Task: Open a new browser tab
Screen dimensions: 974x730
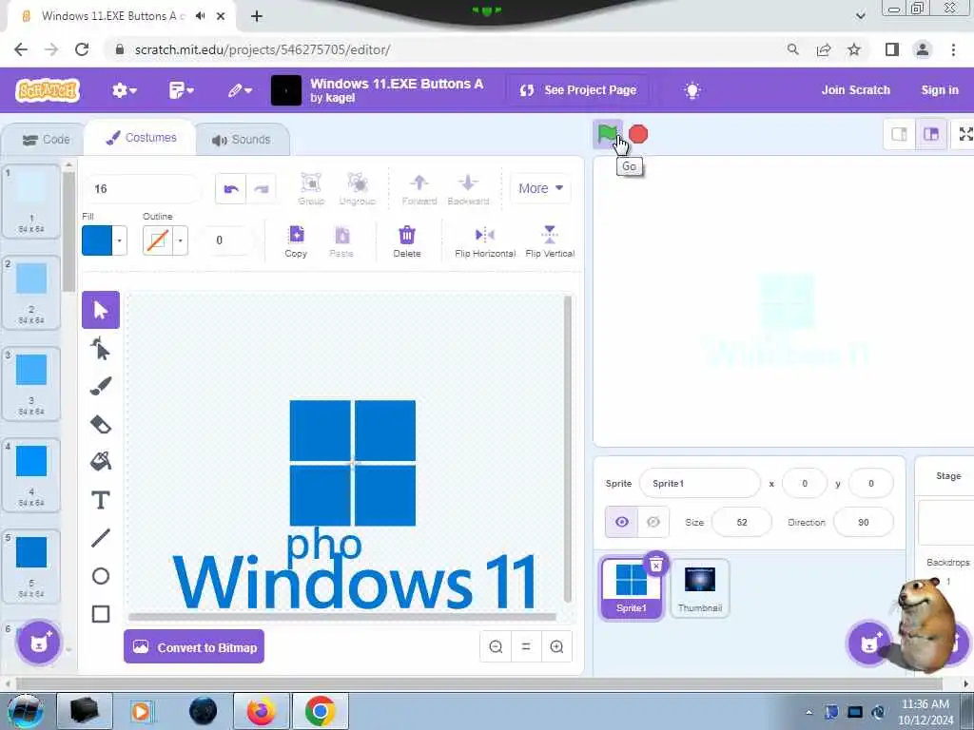Action: pyautogui.click(x=257, y=16)
